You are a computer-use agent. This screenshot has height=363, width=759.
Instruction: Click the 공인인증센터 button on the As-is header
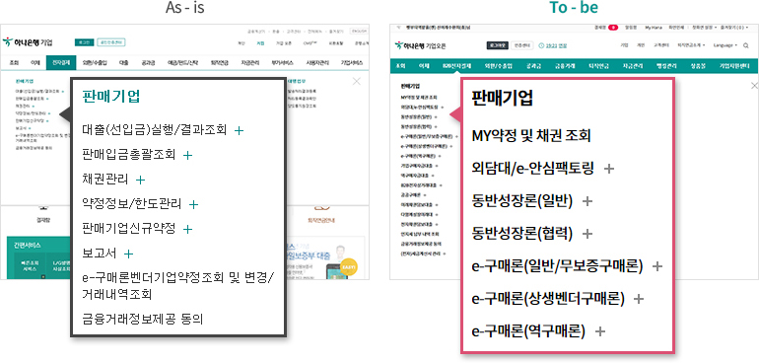110,42
